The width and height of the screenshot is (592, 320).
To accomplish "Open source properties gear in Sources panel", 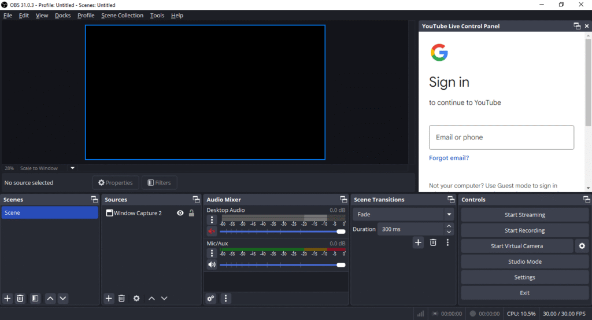I will tap(136, 299).
